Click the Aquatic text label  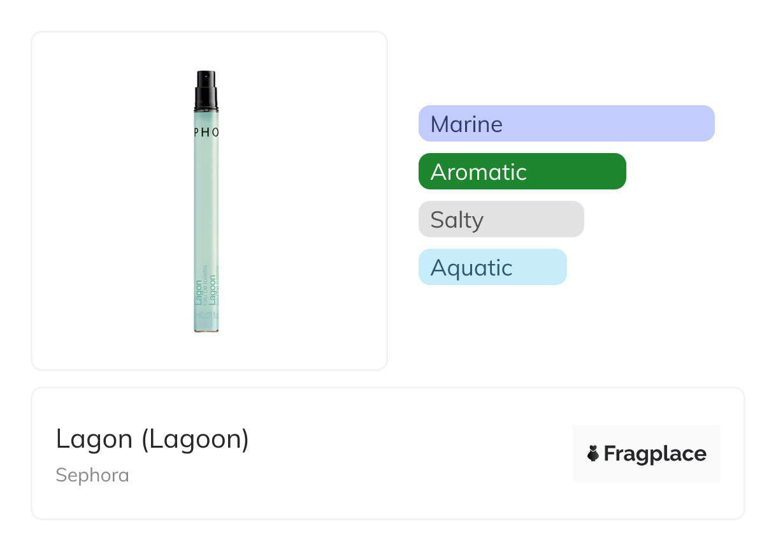pyautogui.click(x=471, y=267)
